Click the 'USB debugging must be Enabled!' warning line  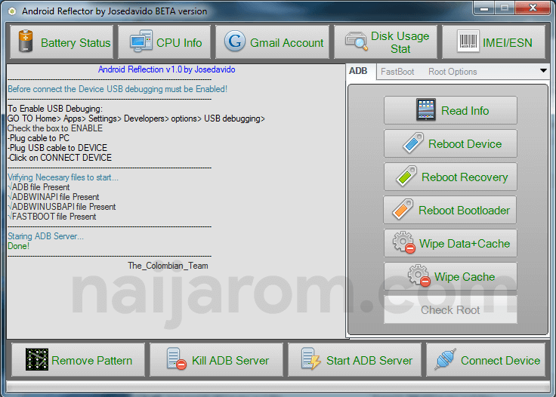(x=117, y=89)
